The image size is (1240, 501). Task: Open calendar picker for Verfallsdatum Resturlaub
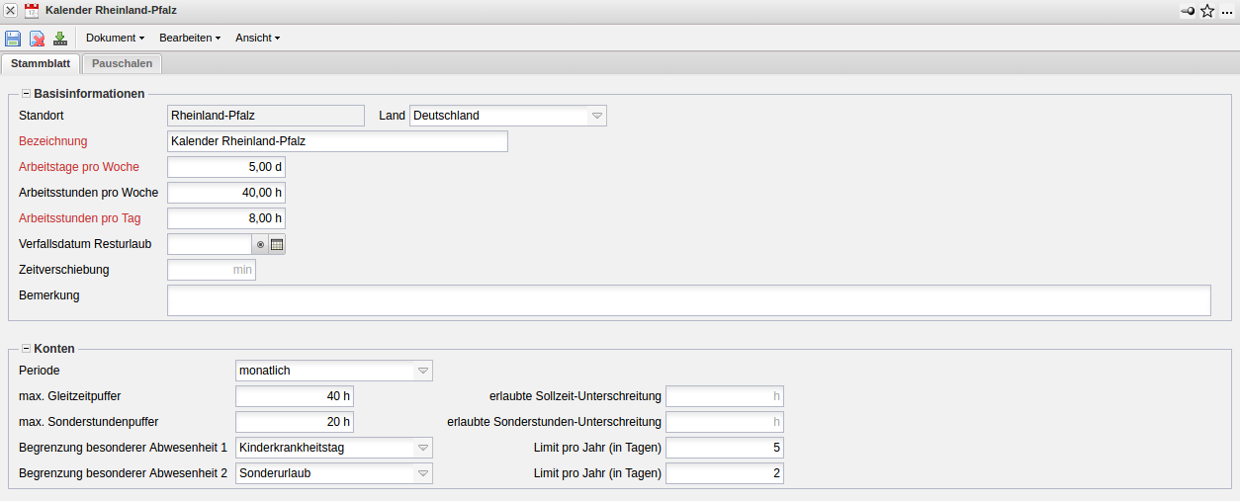277,244
